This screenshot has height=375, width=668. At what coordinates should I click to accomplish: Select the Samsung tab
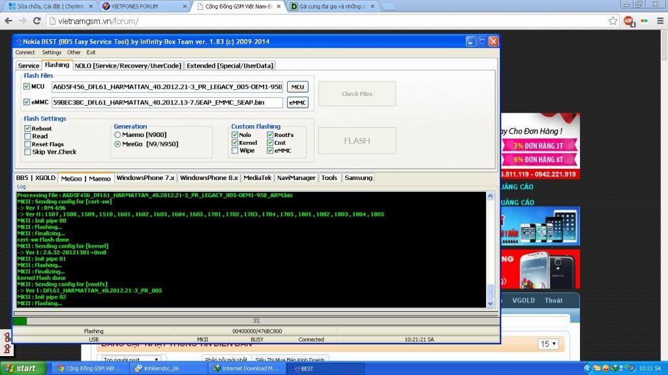[x=358, y=177]
